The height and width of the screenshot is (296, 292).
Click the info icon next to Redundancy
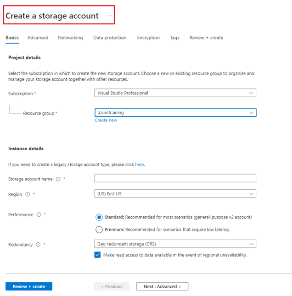[38, 245]
